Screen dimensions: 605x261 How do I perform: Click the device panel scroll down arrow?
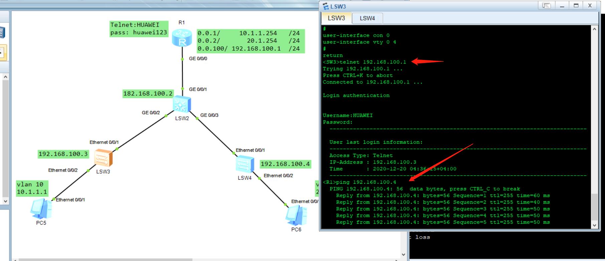tap(5, 201)
